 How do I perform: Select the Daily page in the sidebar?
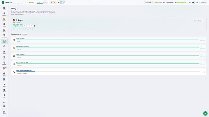coord(4,41)
